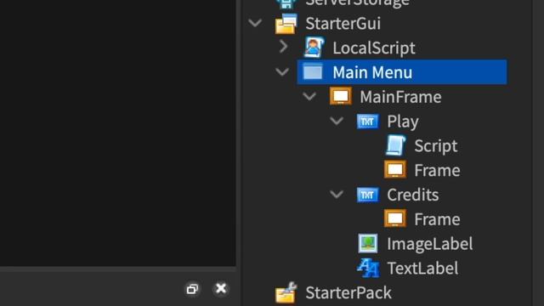Select the ImageLabel label
The width and height of the screenshot is (544, 306).
coord(430,244)
